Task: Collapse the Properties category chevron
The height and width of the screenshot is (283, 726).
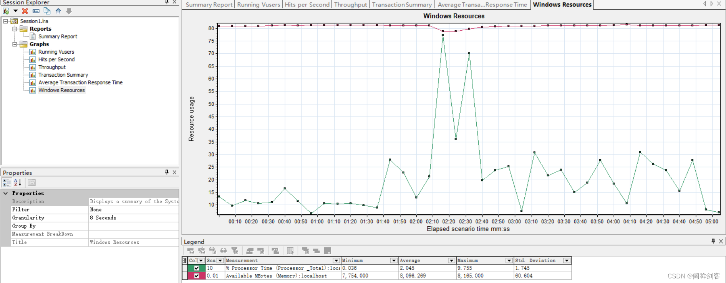Action: click(6, 193)
